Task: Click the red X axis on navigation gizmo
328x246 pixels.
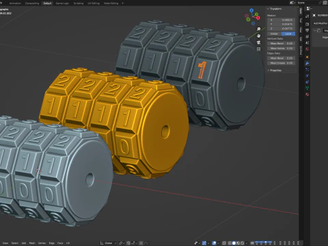Action: click(258, 18)
